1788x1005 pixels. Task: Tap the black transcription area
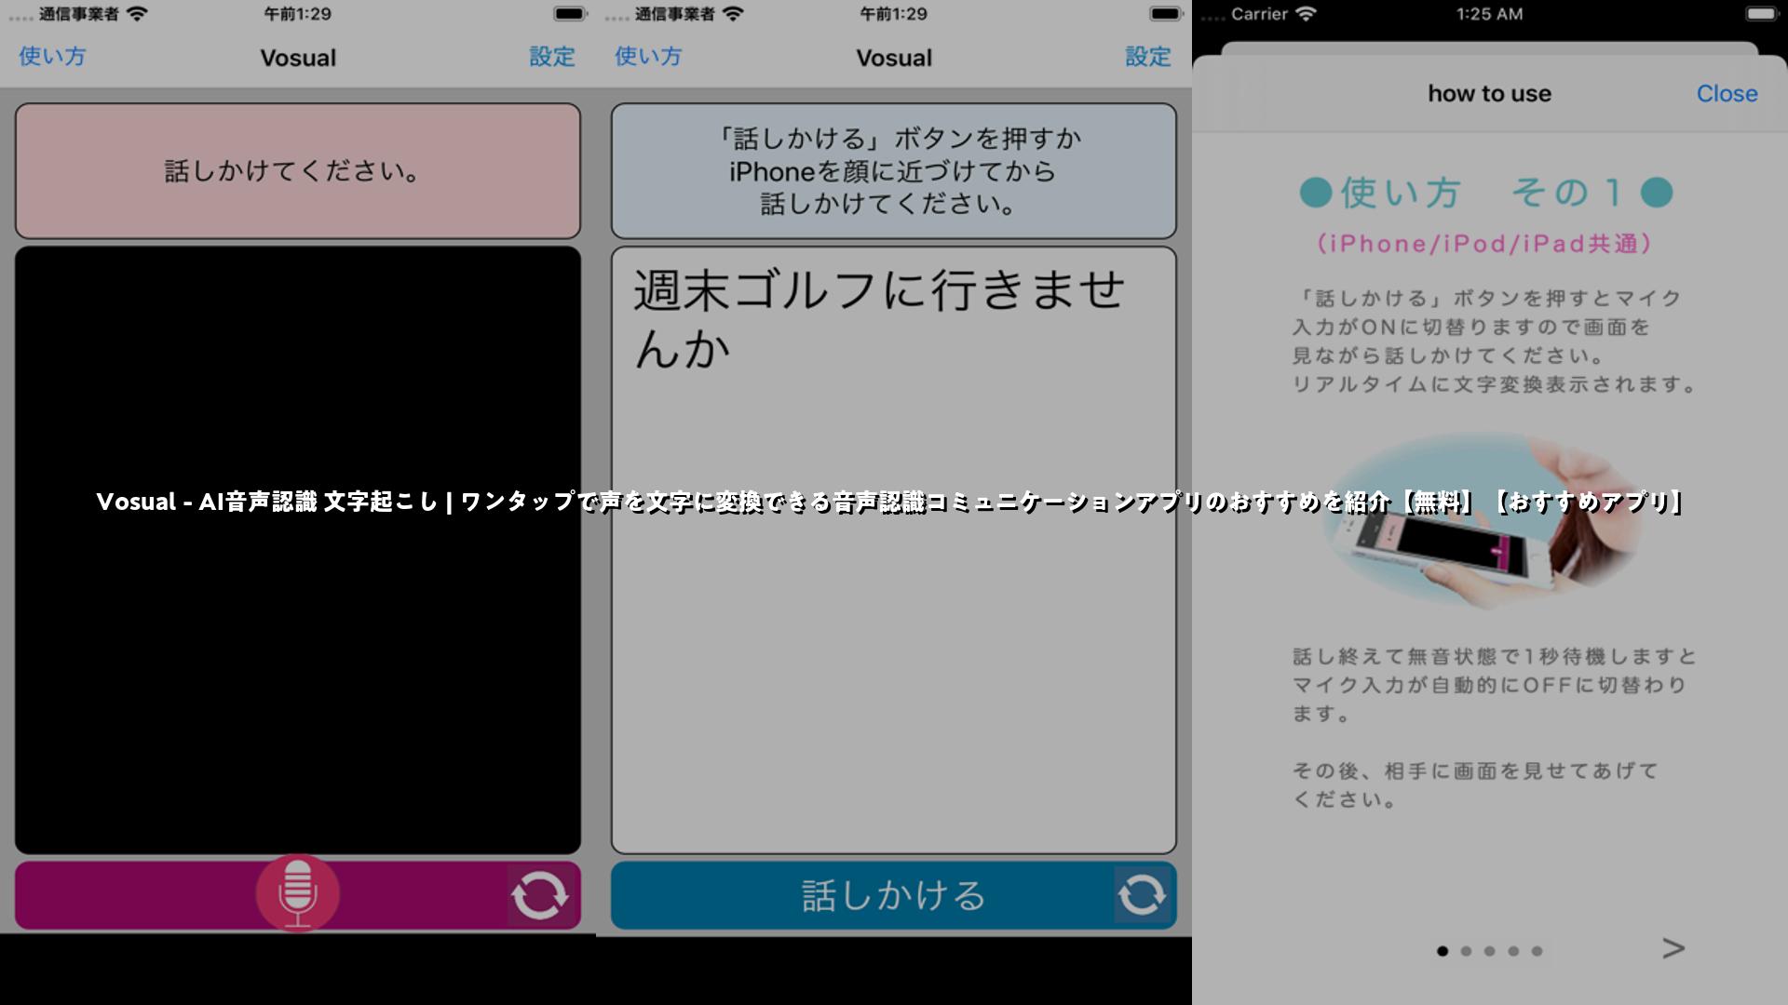point(298,550)
